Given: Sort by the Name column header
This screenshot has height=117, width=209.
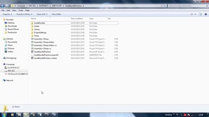Looking at the screenshot, I should pyautogui.click(x=33, y=19).
